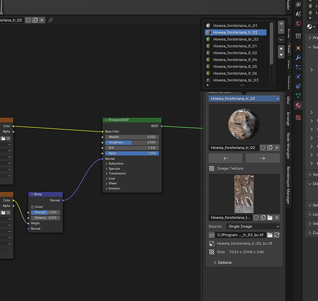Move material slot down in list
This screenshot has height=301, width=318.
point(281,55)
